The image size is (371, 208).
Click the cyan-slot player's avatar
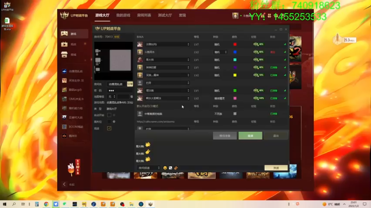click(140, 60)
